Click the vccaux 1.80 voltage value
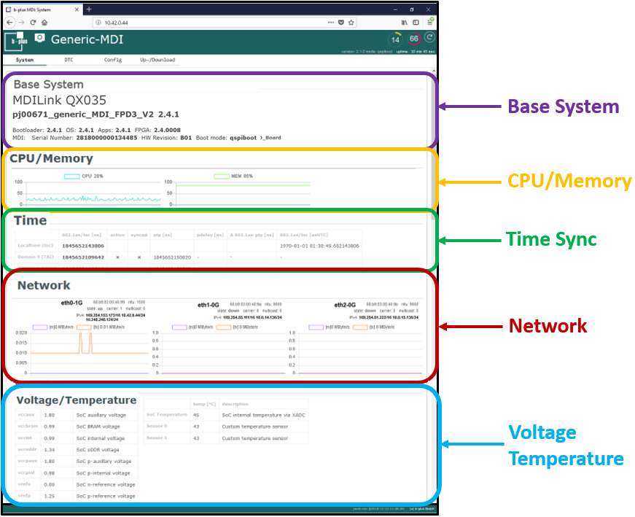 click(50, 416)
